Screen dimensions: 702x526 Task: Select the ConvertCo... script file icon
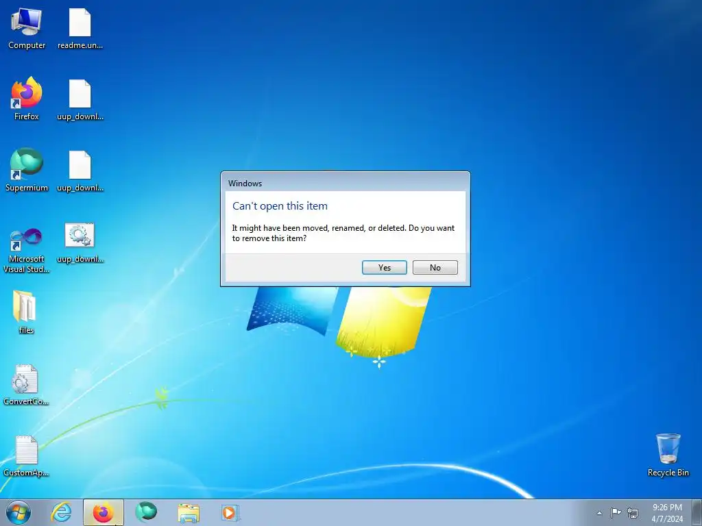coord(26,385)
